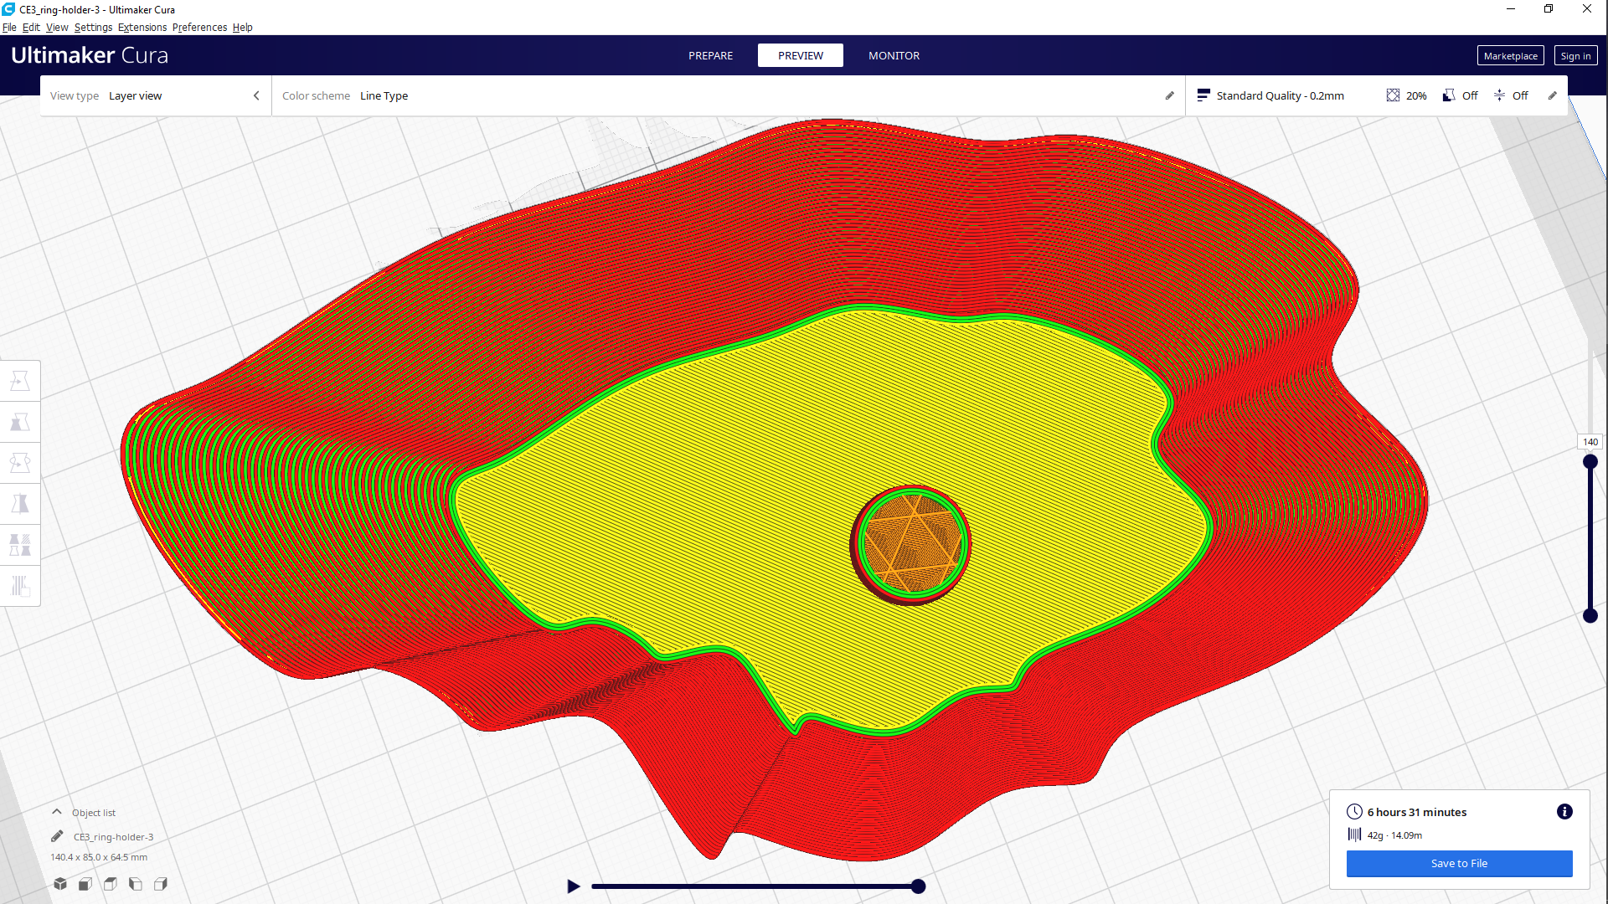The width and height of the screenshot is (1608, 904).
Task: Select the Support Blocker tool
Action: tap(20, 586)
